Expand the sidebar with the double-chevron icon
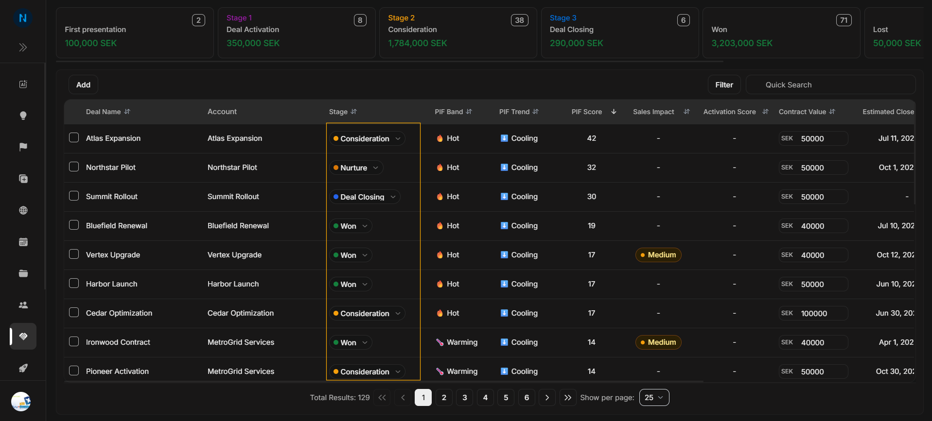Image resolution: width=932 pixels, height=421 pixels. click(23, 47)
